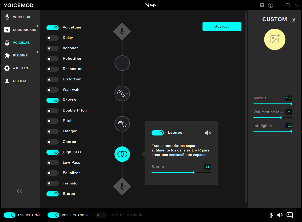Enable the Equalizer toggle
This screenshot has height=222, width=302.
pos(53,173)
